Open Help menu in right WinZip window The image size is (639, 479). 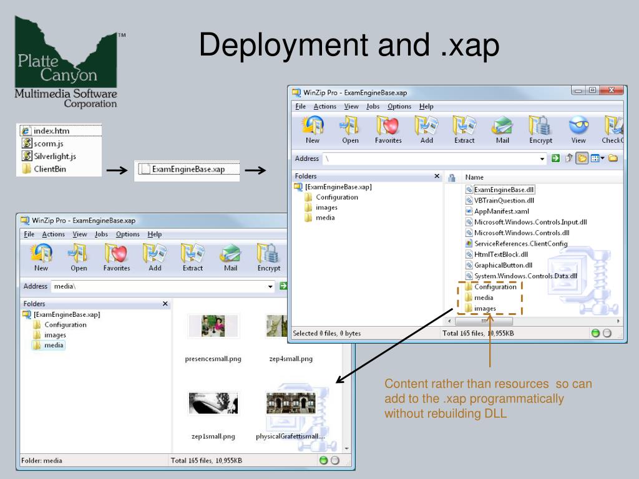(x=426, y=106)
